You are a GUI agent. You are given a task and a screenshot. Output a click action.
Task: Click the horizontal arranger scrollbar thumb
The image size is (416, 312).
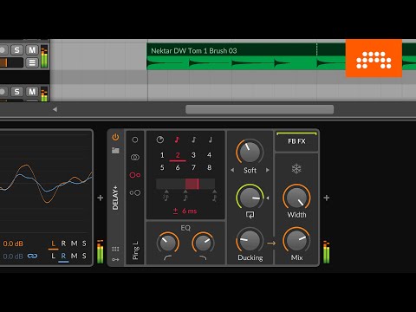(259, 109)
